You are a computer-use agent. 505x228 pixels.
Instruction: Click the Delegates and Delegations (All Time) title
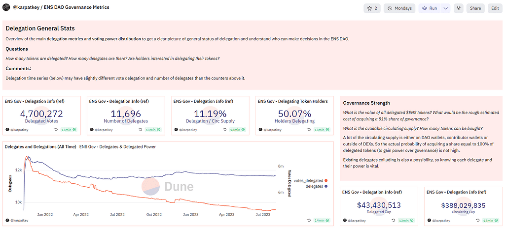40,147
